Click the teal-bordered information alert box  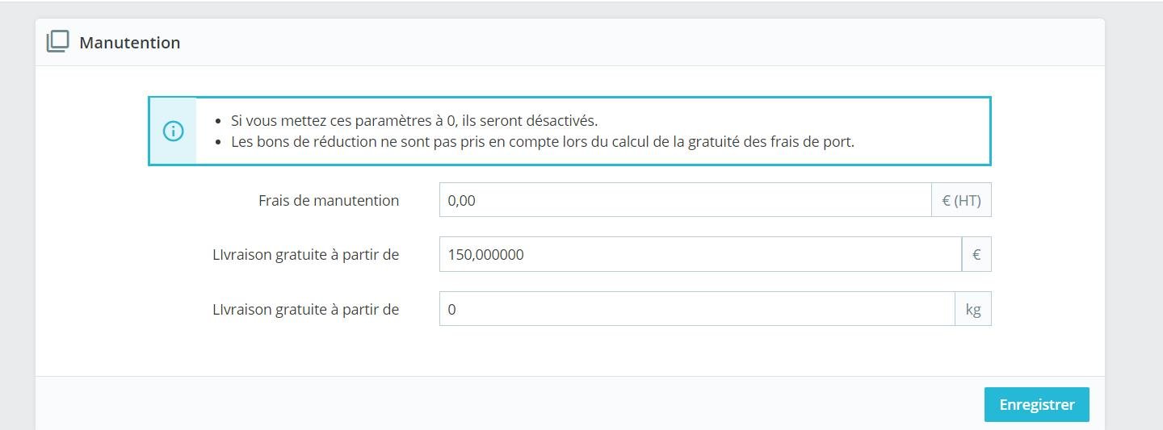click(569, 131)
